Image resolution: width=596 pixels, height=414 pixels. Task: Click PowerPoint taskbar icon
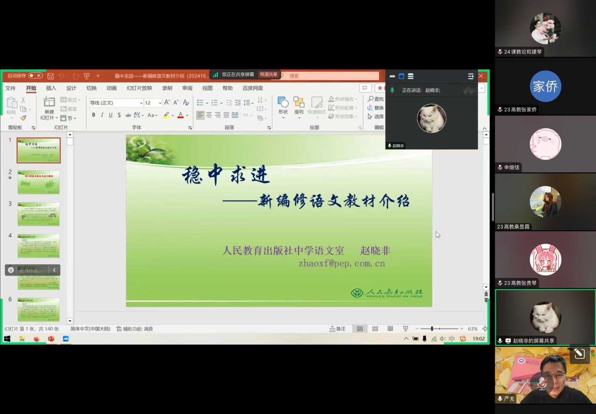tap(51, 339)
